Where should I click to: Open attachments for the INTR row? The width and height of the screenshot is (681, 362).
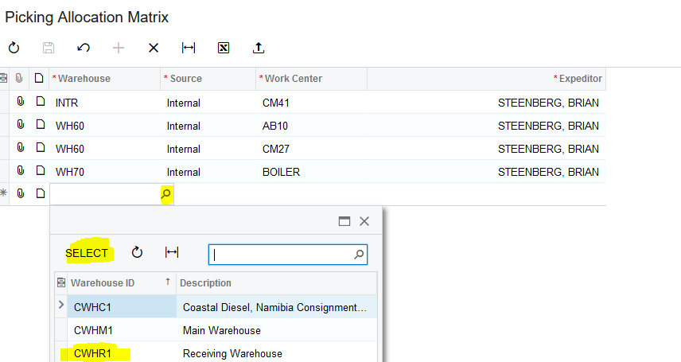[x=21, y=103]
